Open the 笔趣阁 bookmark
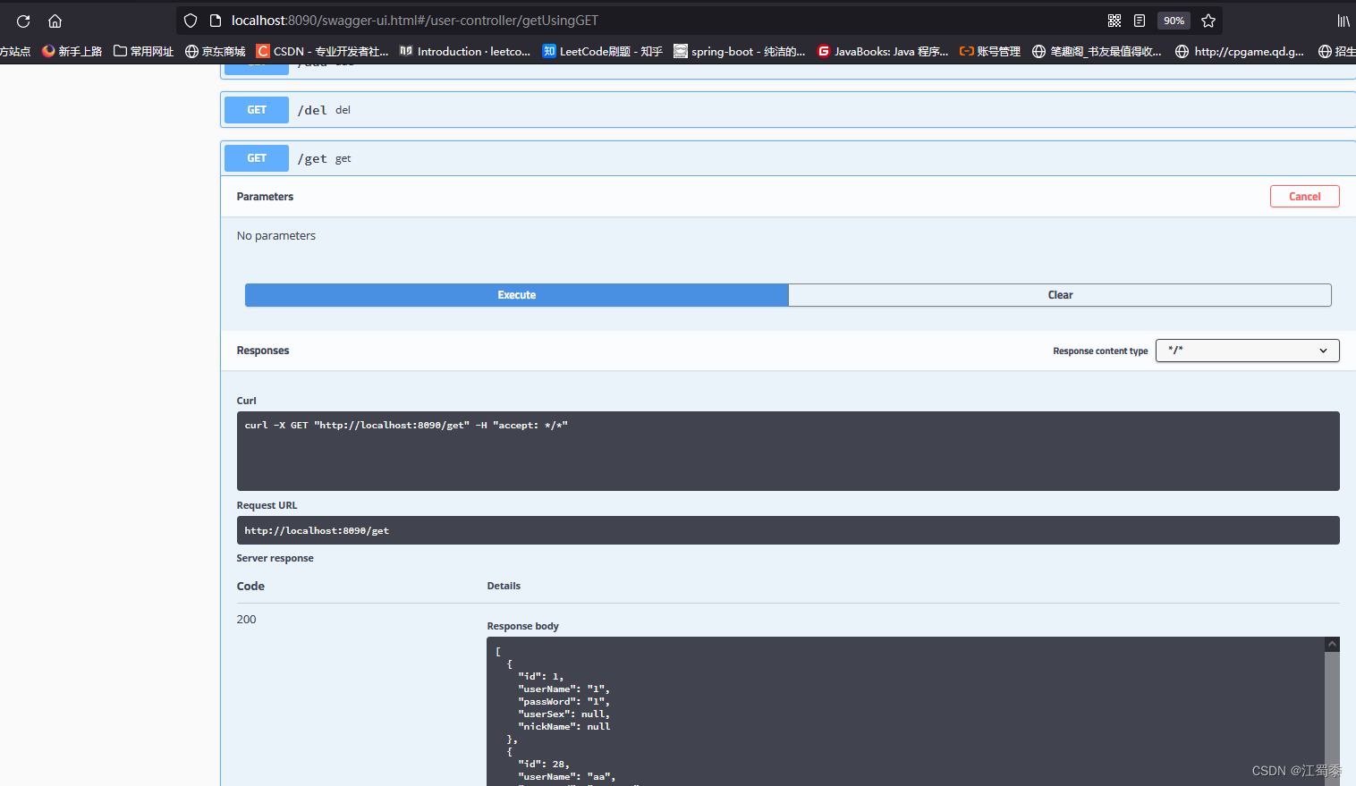Image resolution: width=1356 pixels, height=786 pixels. pyautogui.click(x=1097, y=51)
